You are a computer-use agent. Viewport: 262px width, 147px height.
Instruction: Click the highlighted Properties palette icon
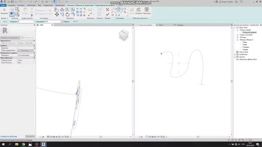click(x=12, y=14)
